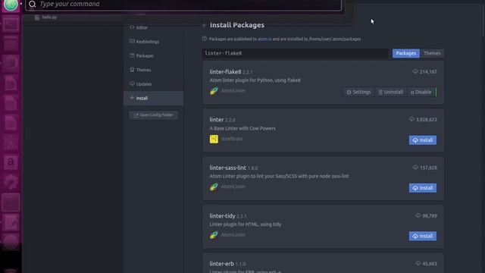Open Settings for linter-flake8
485x273 pixels.
coord(358,93)
